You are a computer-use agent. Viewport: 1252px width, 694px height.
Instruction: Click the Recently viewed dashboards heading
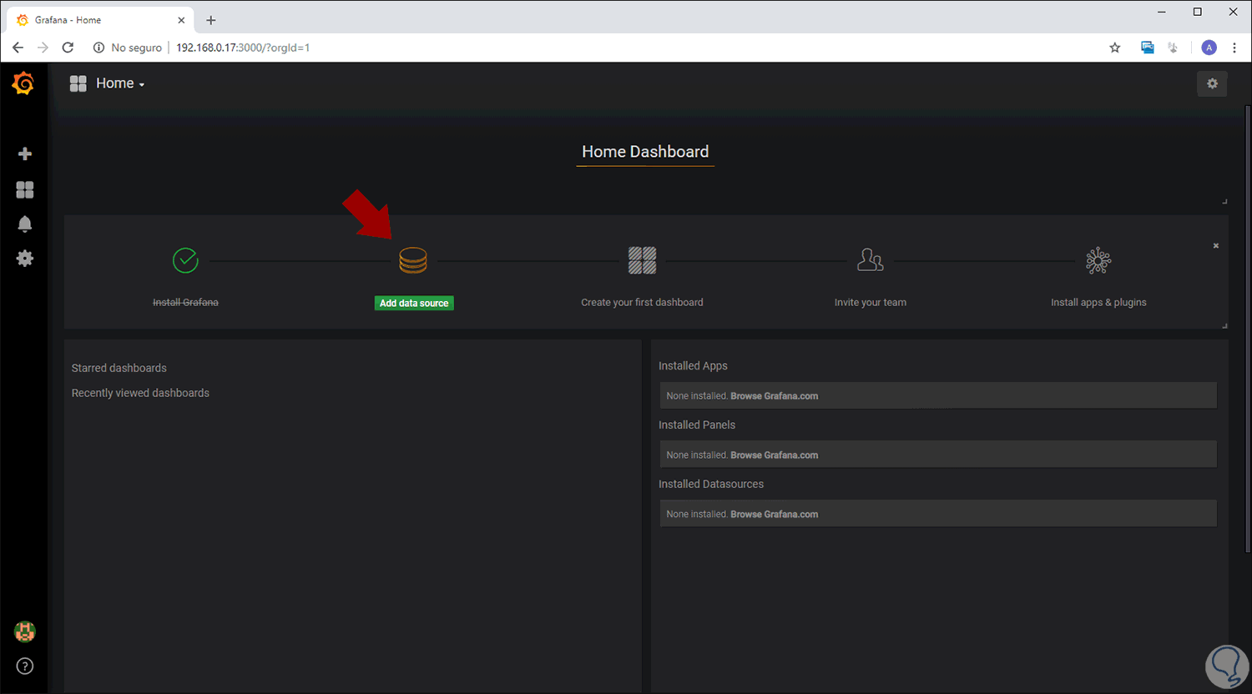[140, 393]
